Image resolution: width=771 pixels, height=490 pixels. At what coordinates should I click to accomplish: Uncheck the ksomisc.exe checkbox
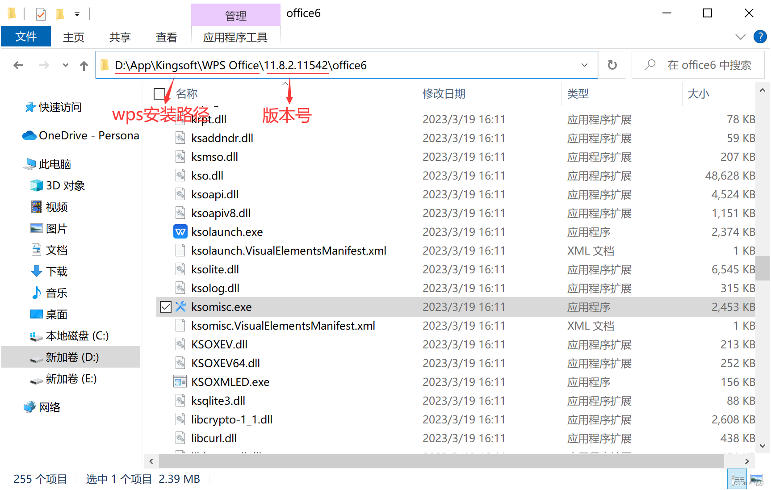pos(166,307)
